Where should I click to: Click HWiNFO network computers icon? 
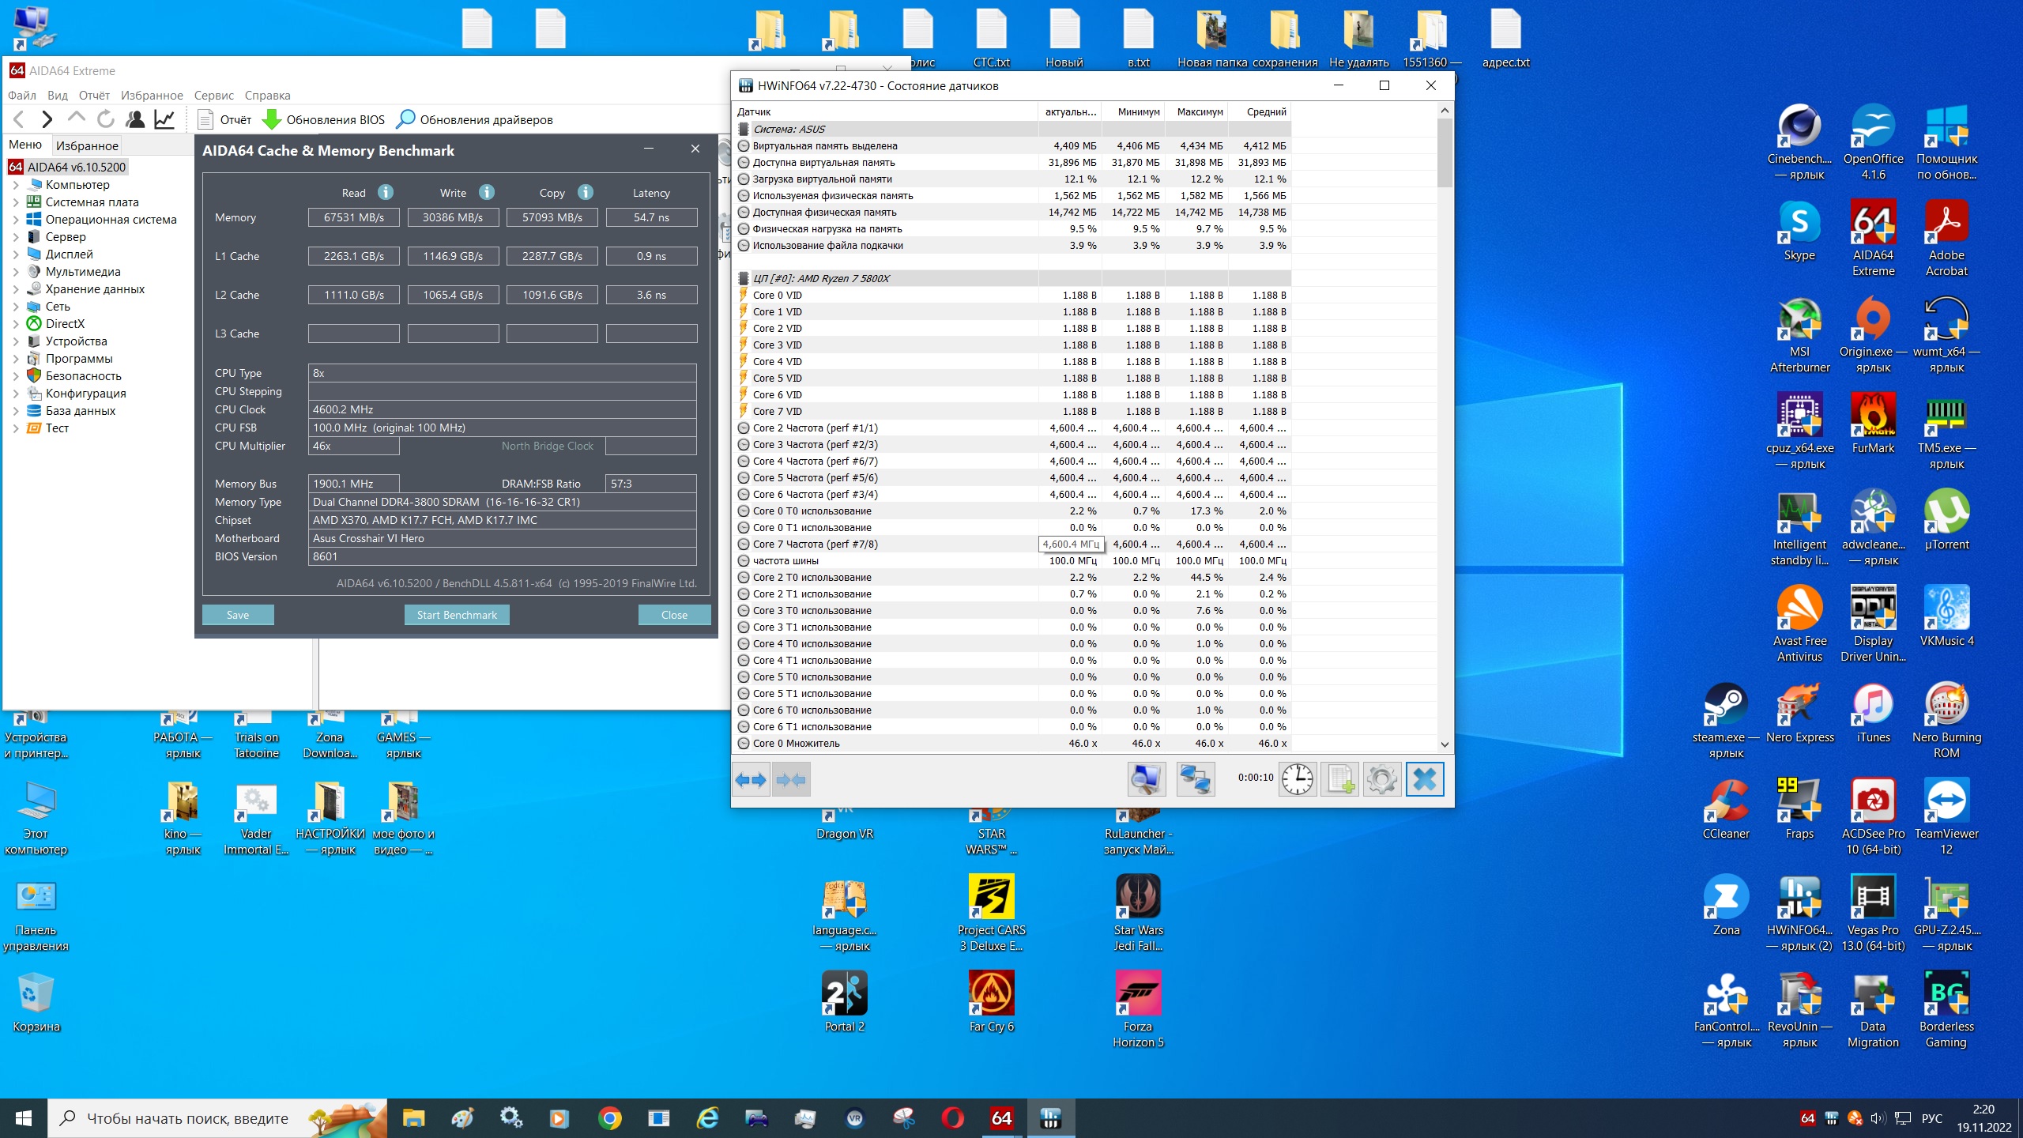1195,780
